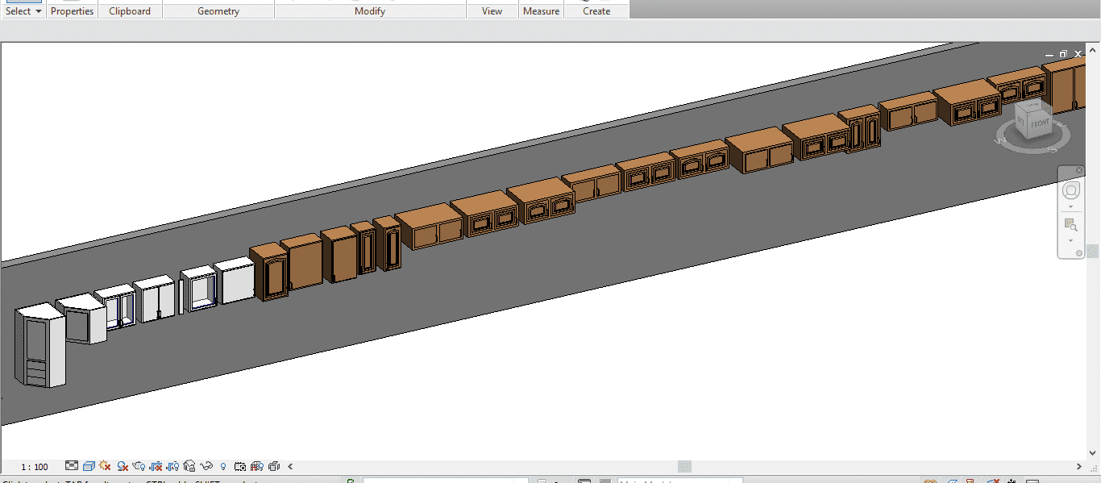The height and width of the screenshot is (483, 1101).
Task: Expand the Steering Wheel options arrow
Action: point(1070,207)
